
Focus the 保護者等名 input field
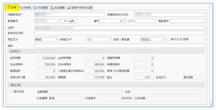coord(70,14)
